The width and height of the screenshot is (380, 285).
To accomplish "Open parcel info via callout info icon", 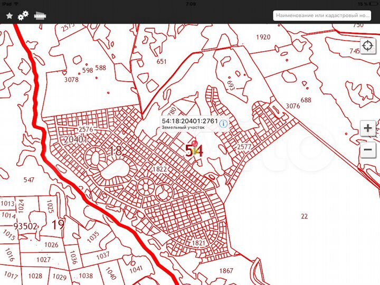I will tap(224, 123).
